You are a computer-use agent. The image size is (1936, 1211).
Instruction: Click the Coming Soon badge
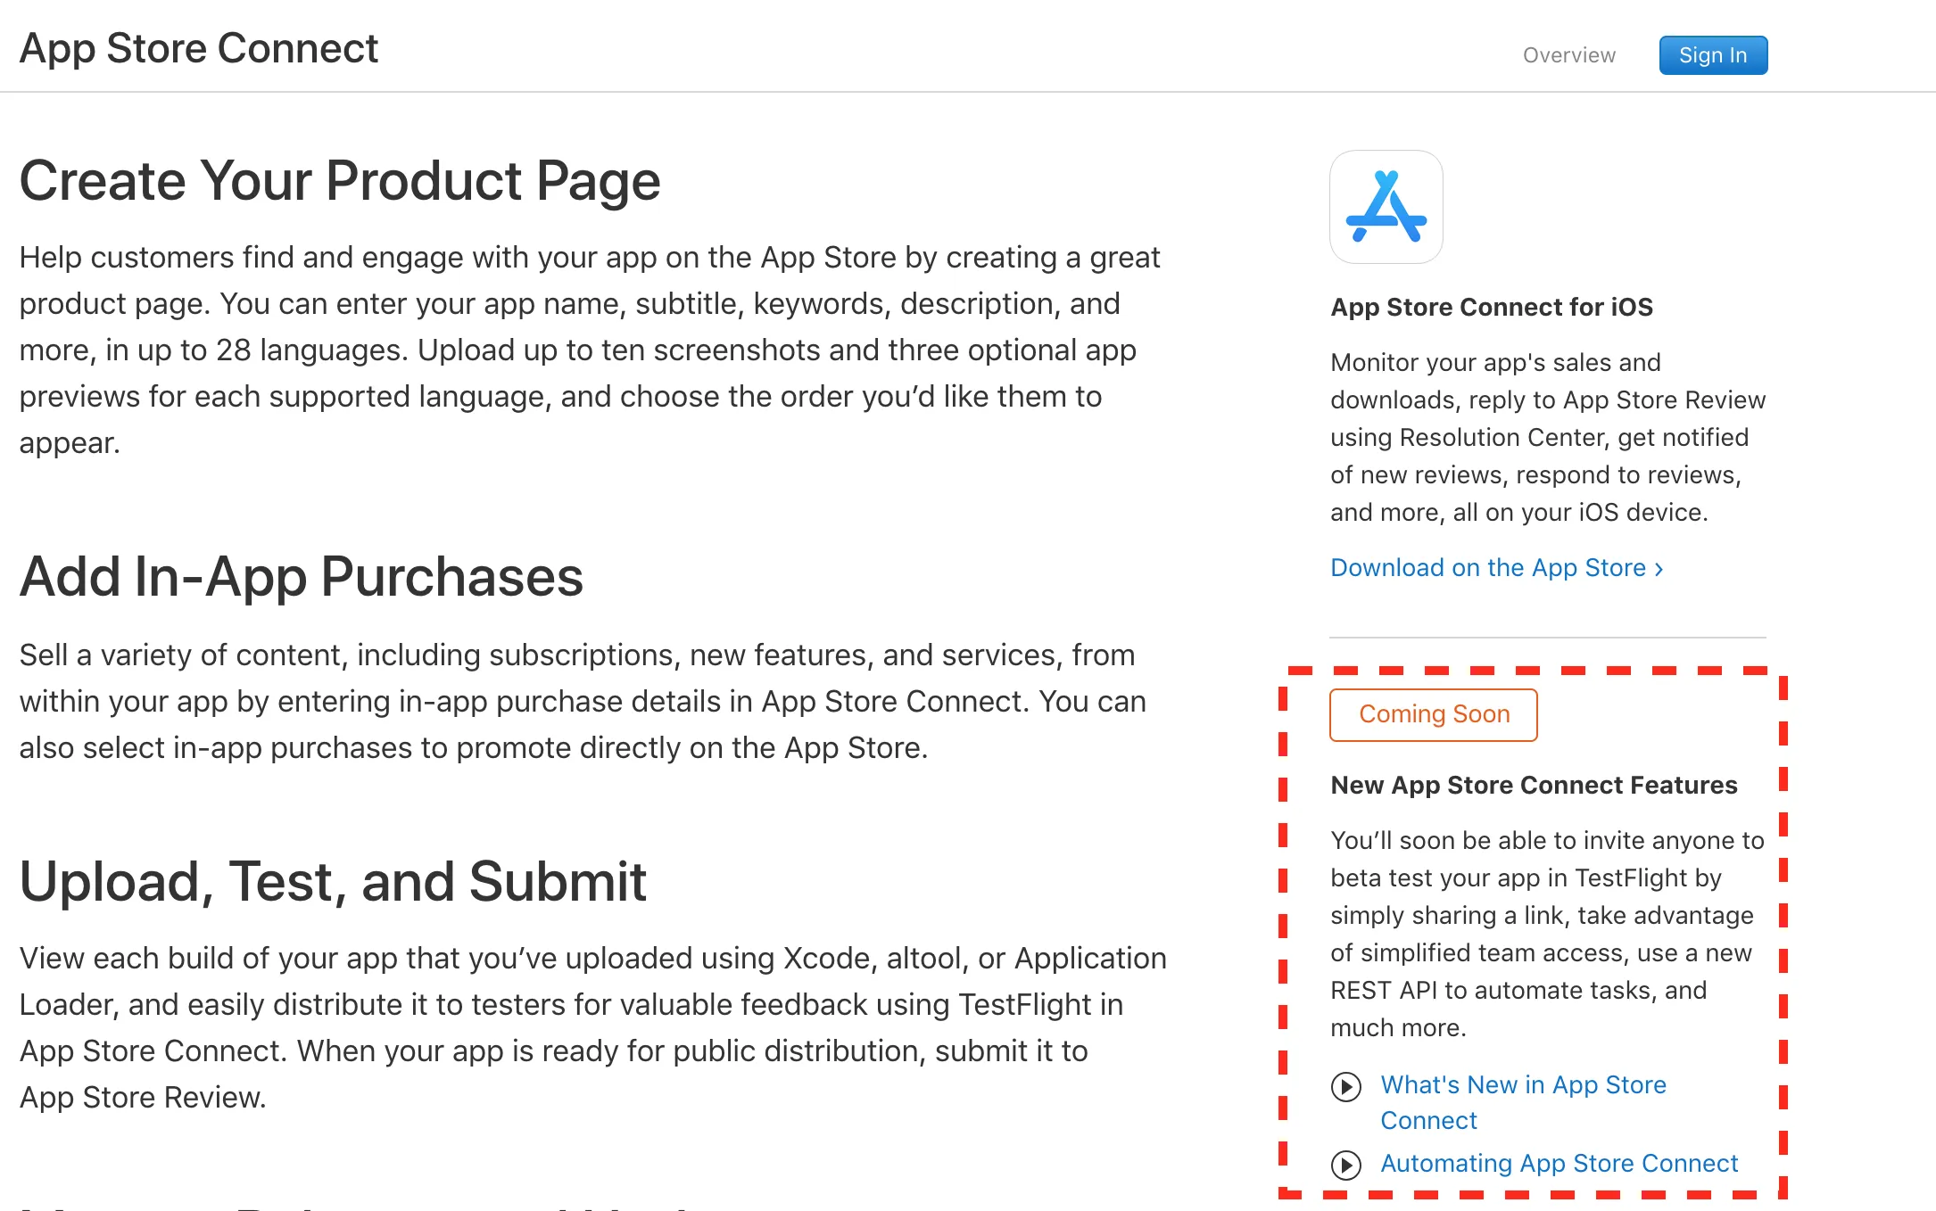coord(1433,714)
